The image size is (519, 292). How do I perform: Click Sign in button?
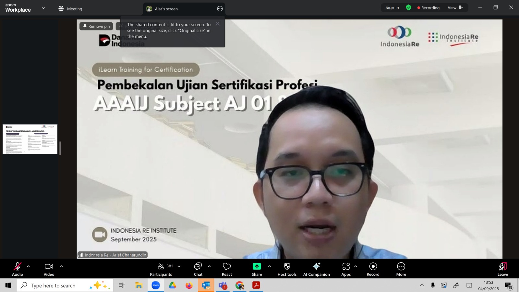392,8
